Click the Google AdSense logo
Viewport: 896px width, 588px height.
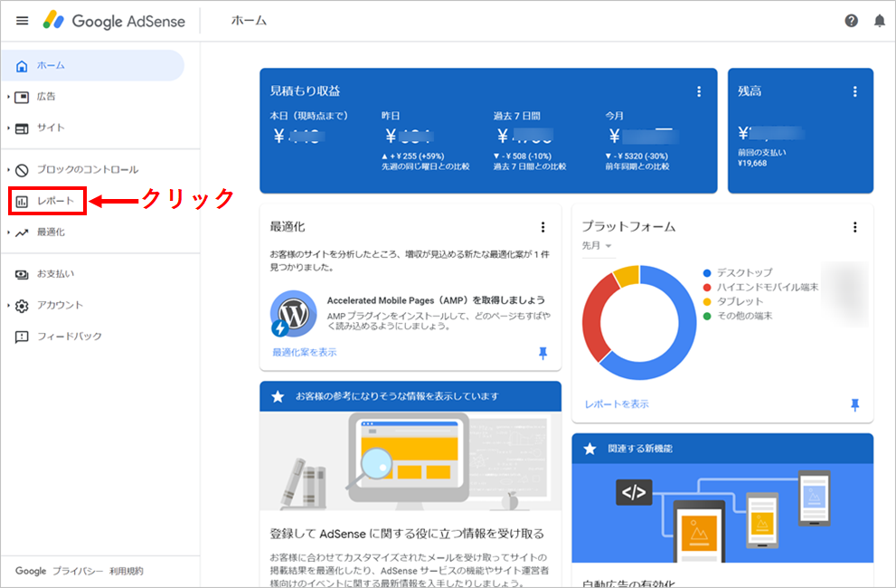[114, 21]
